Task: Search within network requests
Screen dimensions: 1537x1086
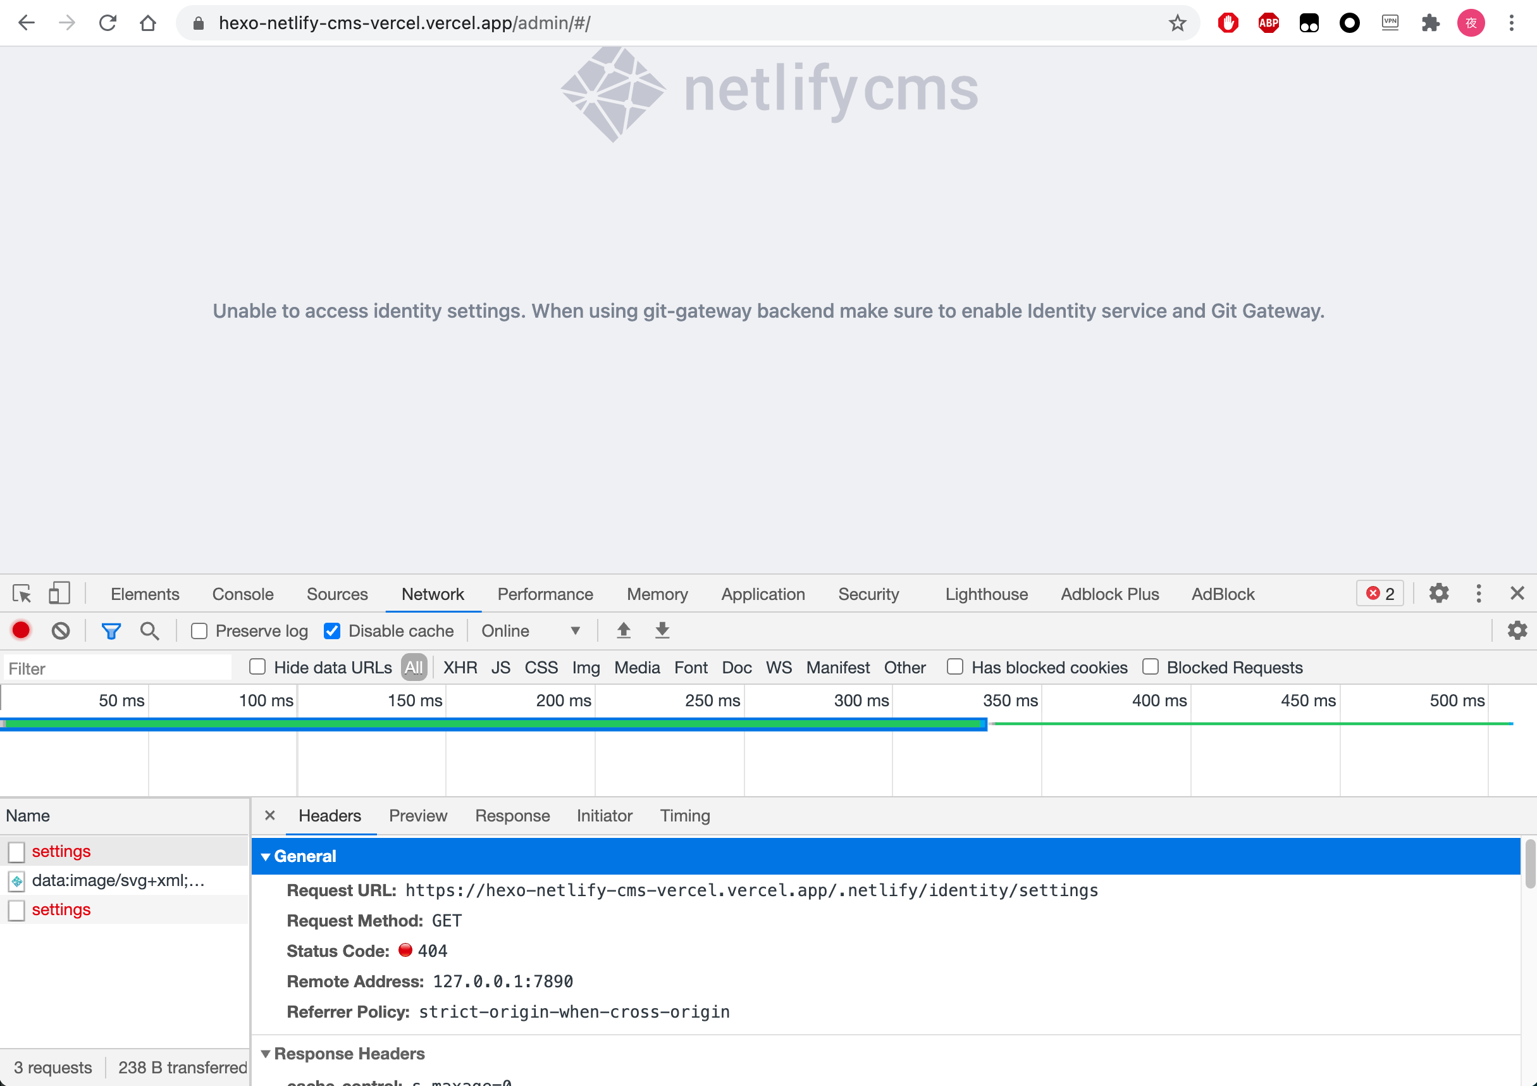Action: coord(150,630)
